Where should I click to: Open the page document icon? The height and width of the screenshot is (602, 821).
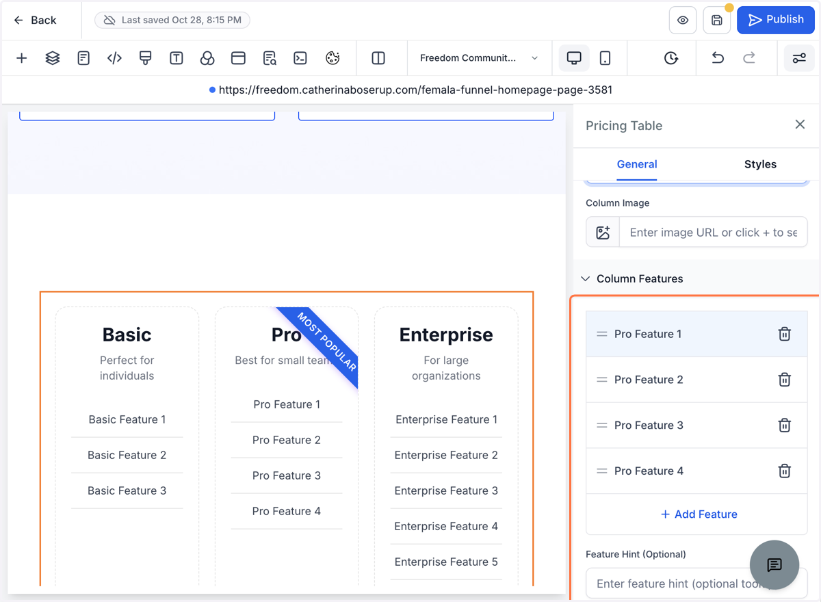tap(83, 58)
